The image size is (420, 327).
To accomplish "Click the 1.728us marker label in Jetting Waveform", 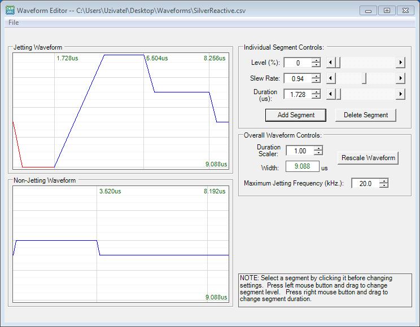I will [67, 58].
